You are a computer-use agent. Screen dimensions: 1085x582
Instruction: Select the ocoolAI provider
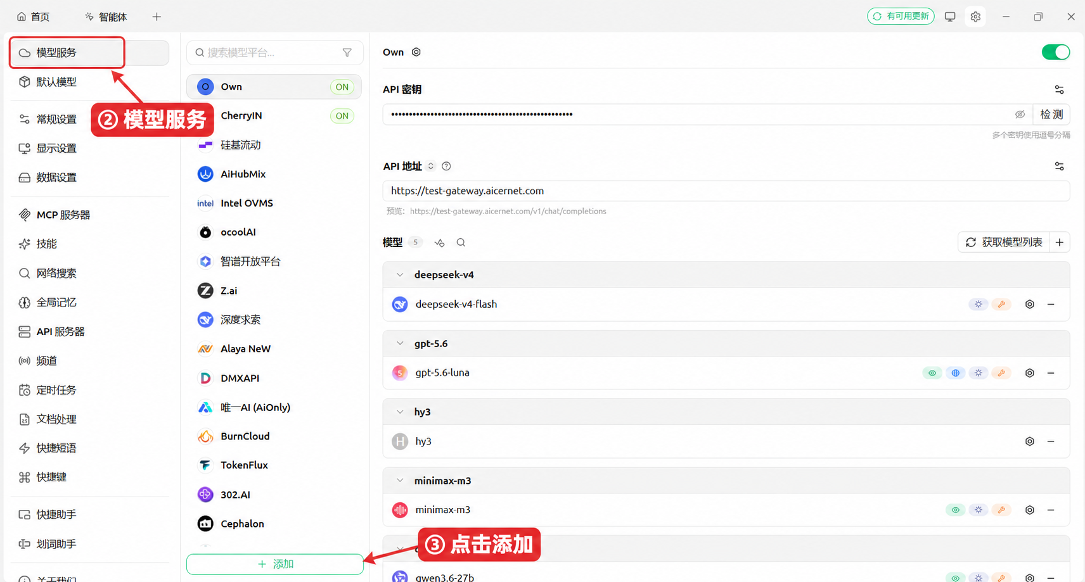tap(274, 232)
